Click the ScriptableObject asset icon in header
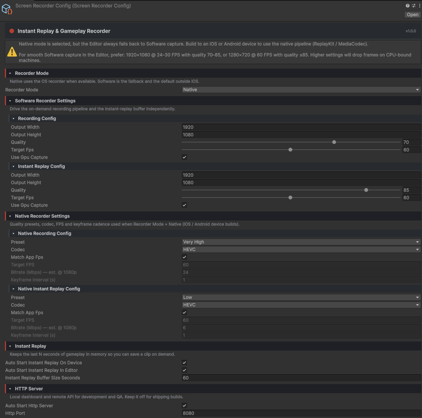 (x=7, y=9)
